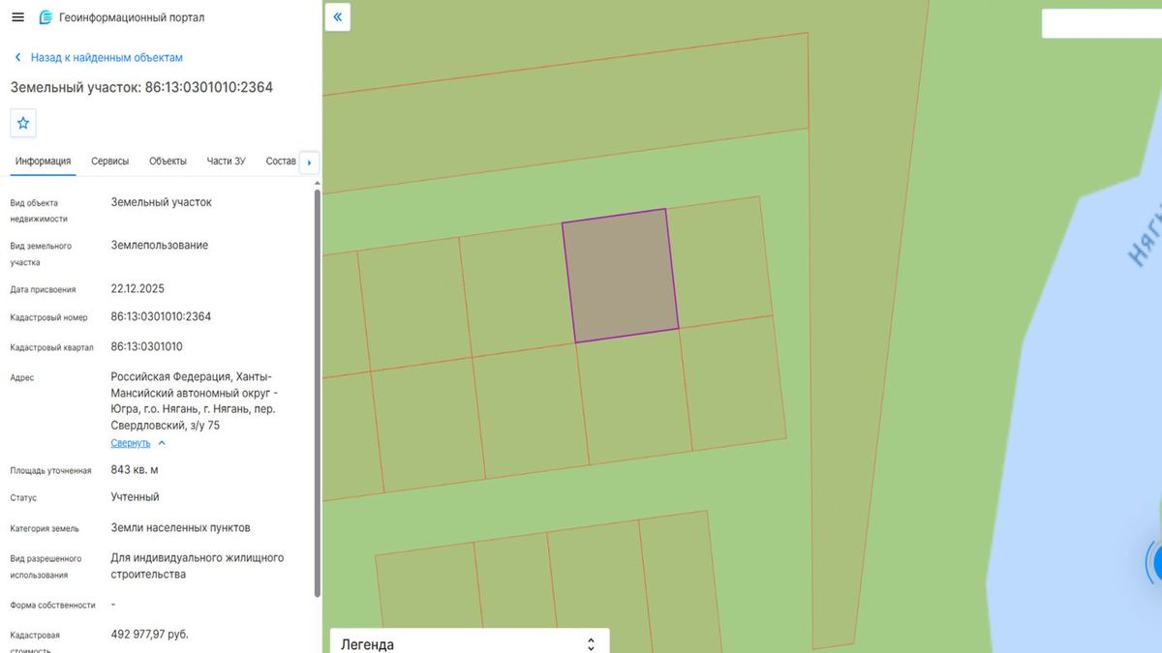Click the parcel address text

(x=194, y=401)
